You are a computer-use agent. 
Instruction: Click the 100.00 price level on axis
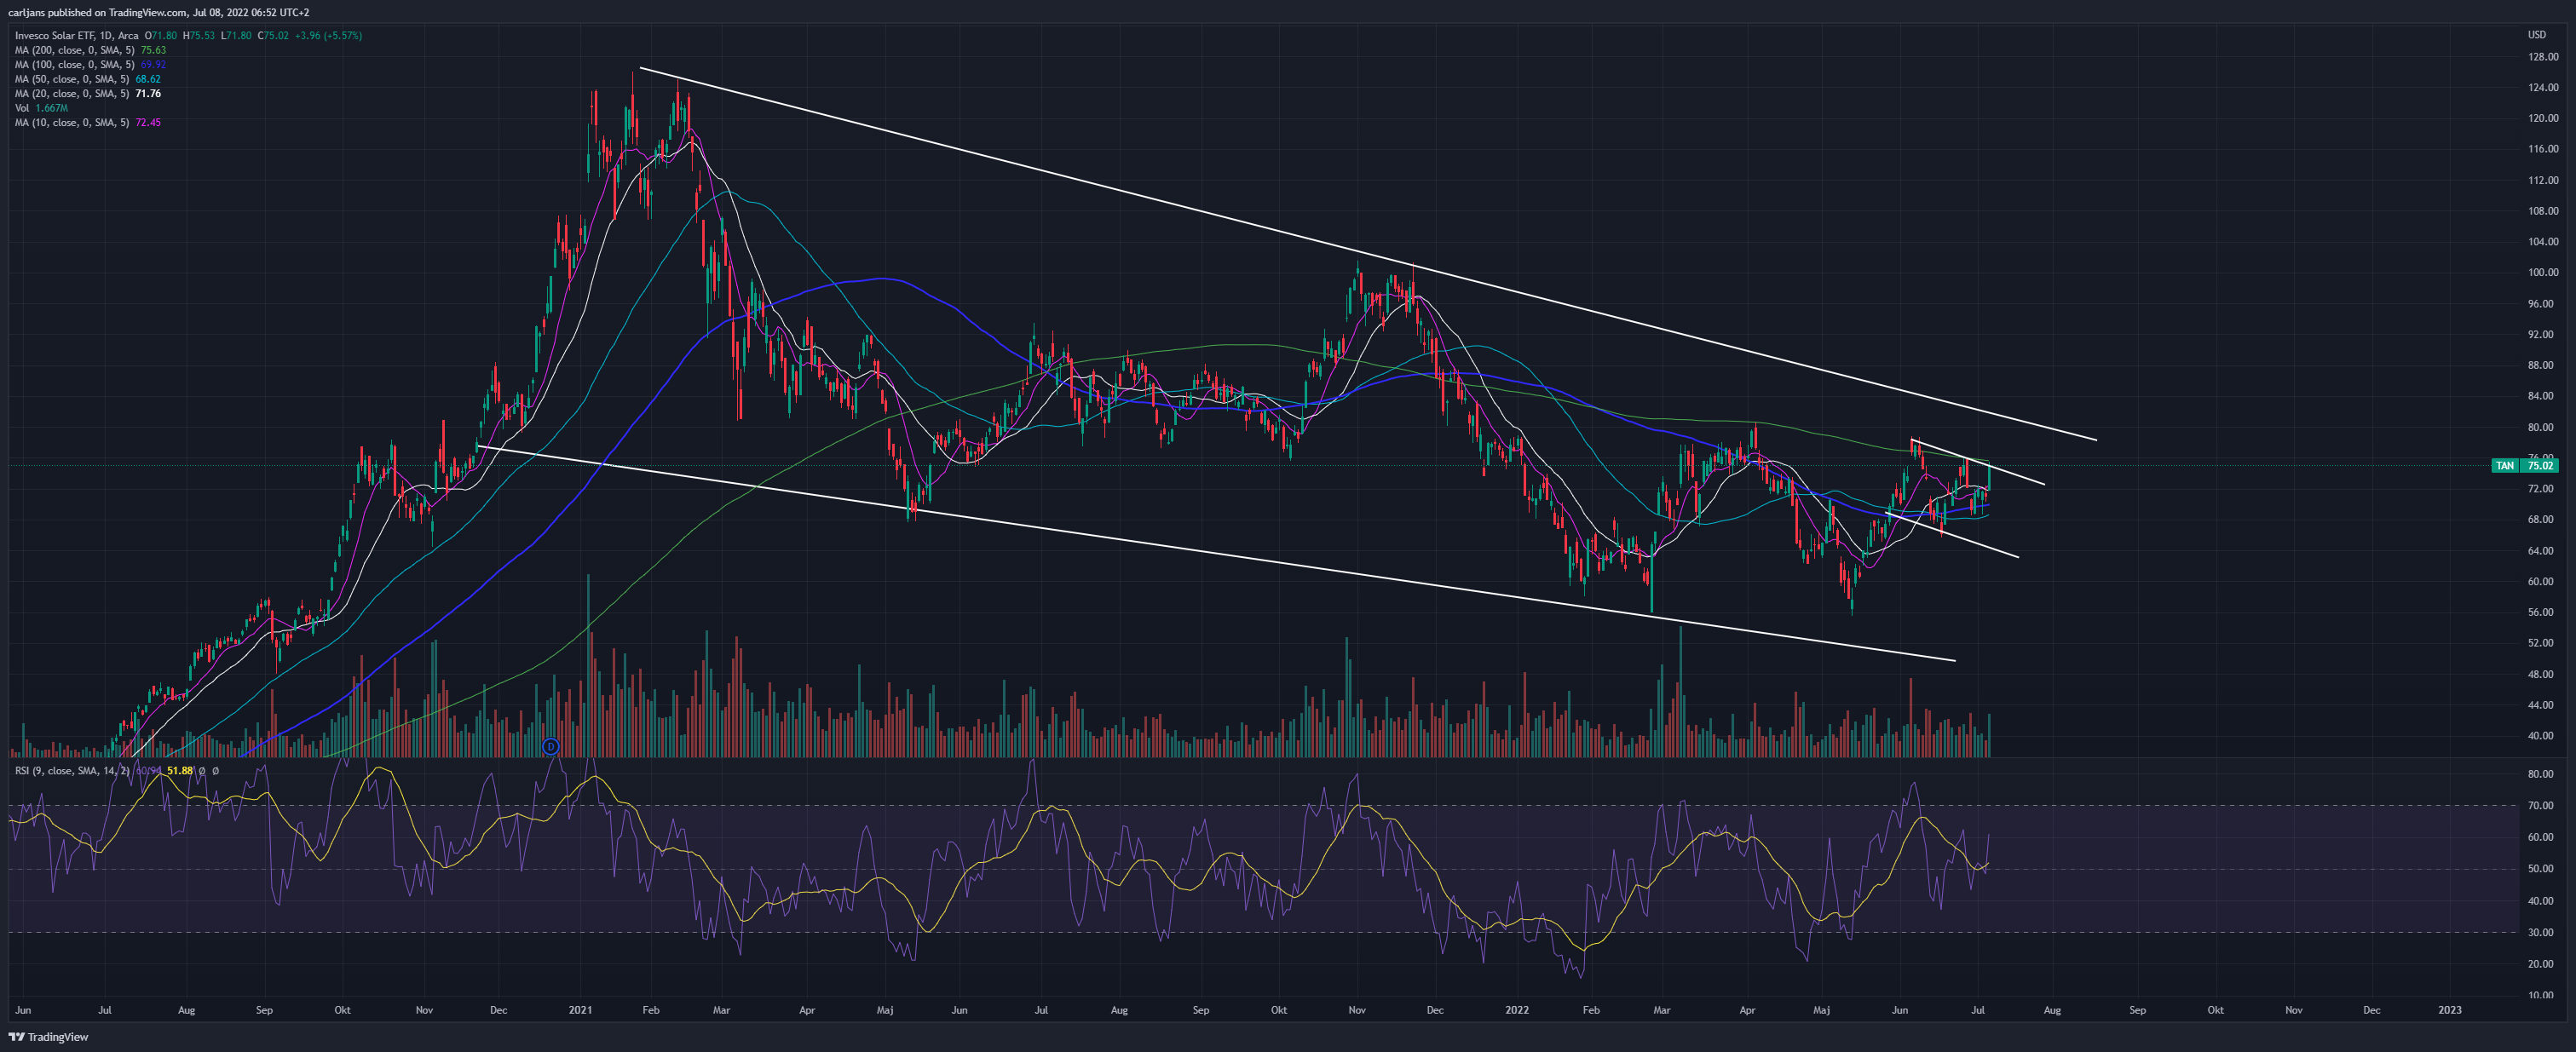point(2543,272)
